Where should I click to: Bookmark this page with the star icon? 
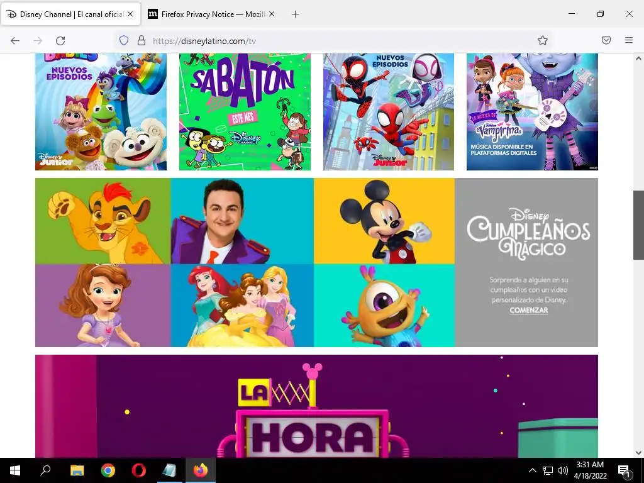[543, 41]
